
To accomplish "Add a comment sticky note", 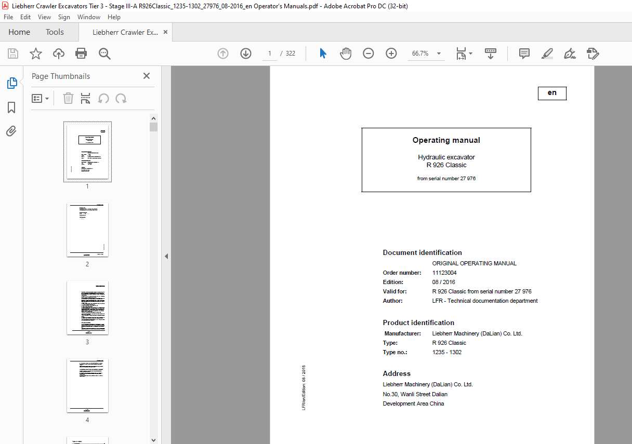I will click(x=524, y=53).
